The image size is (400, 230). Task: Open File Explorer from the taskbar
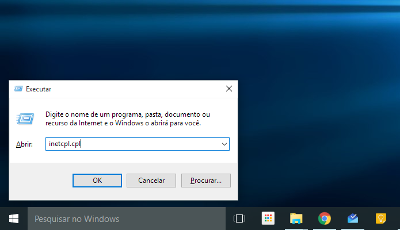point(296,218)
